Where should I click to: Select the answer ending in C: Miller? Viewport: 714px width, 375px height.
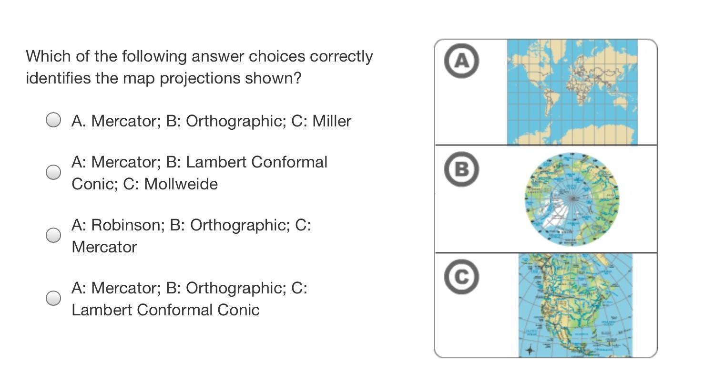tap(53, 120)
